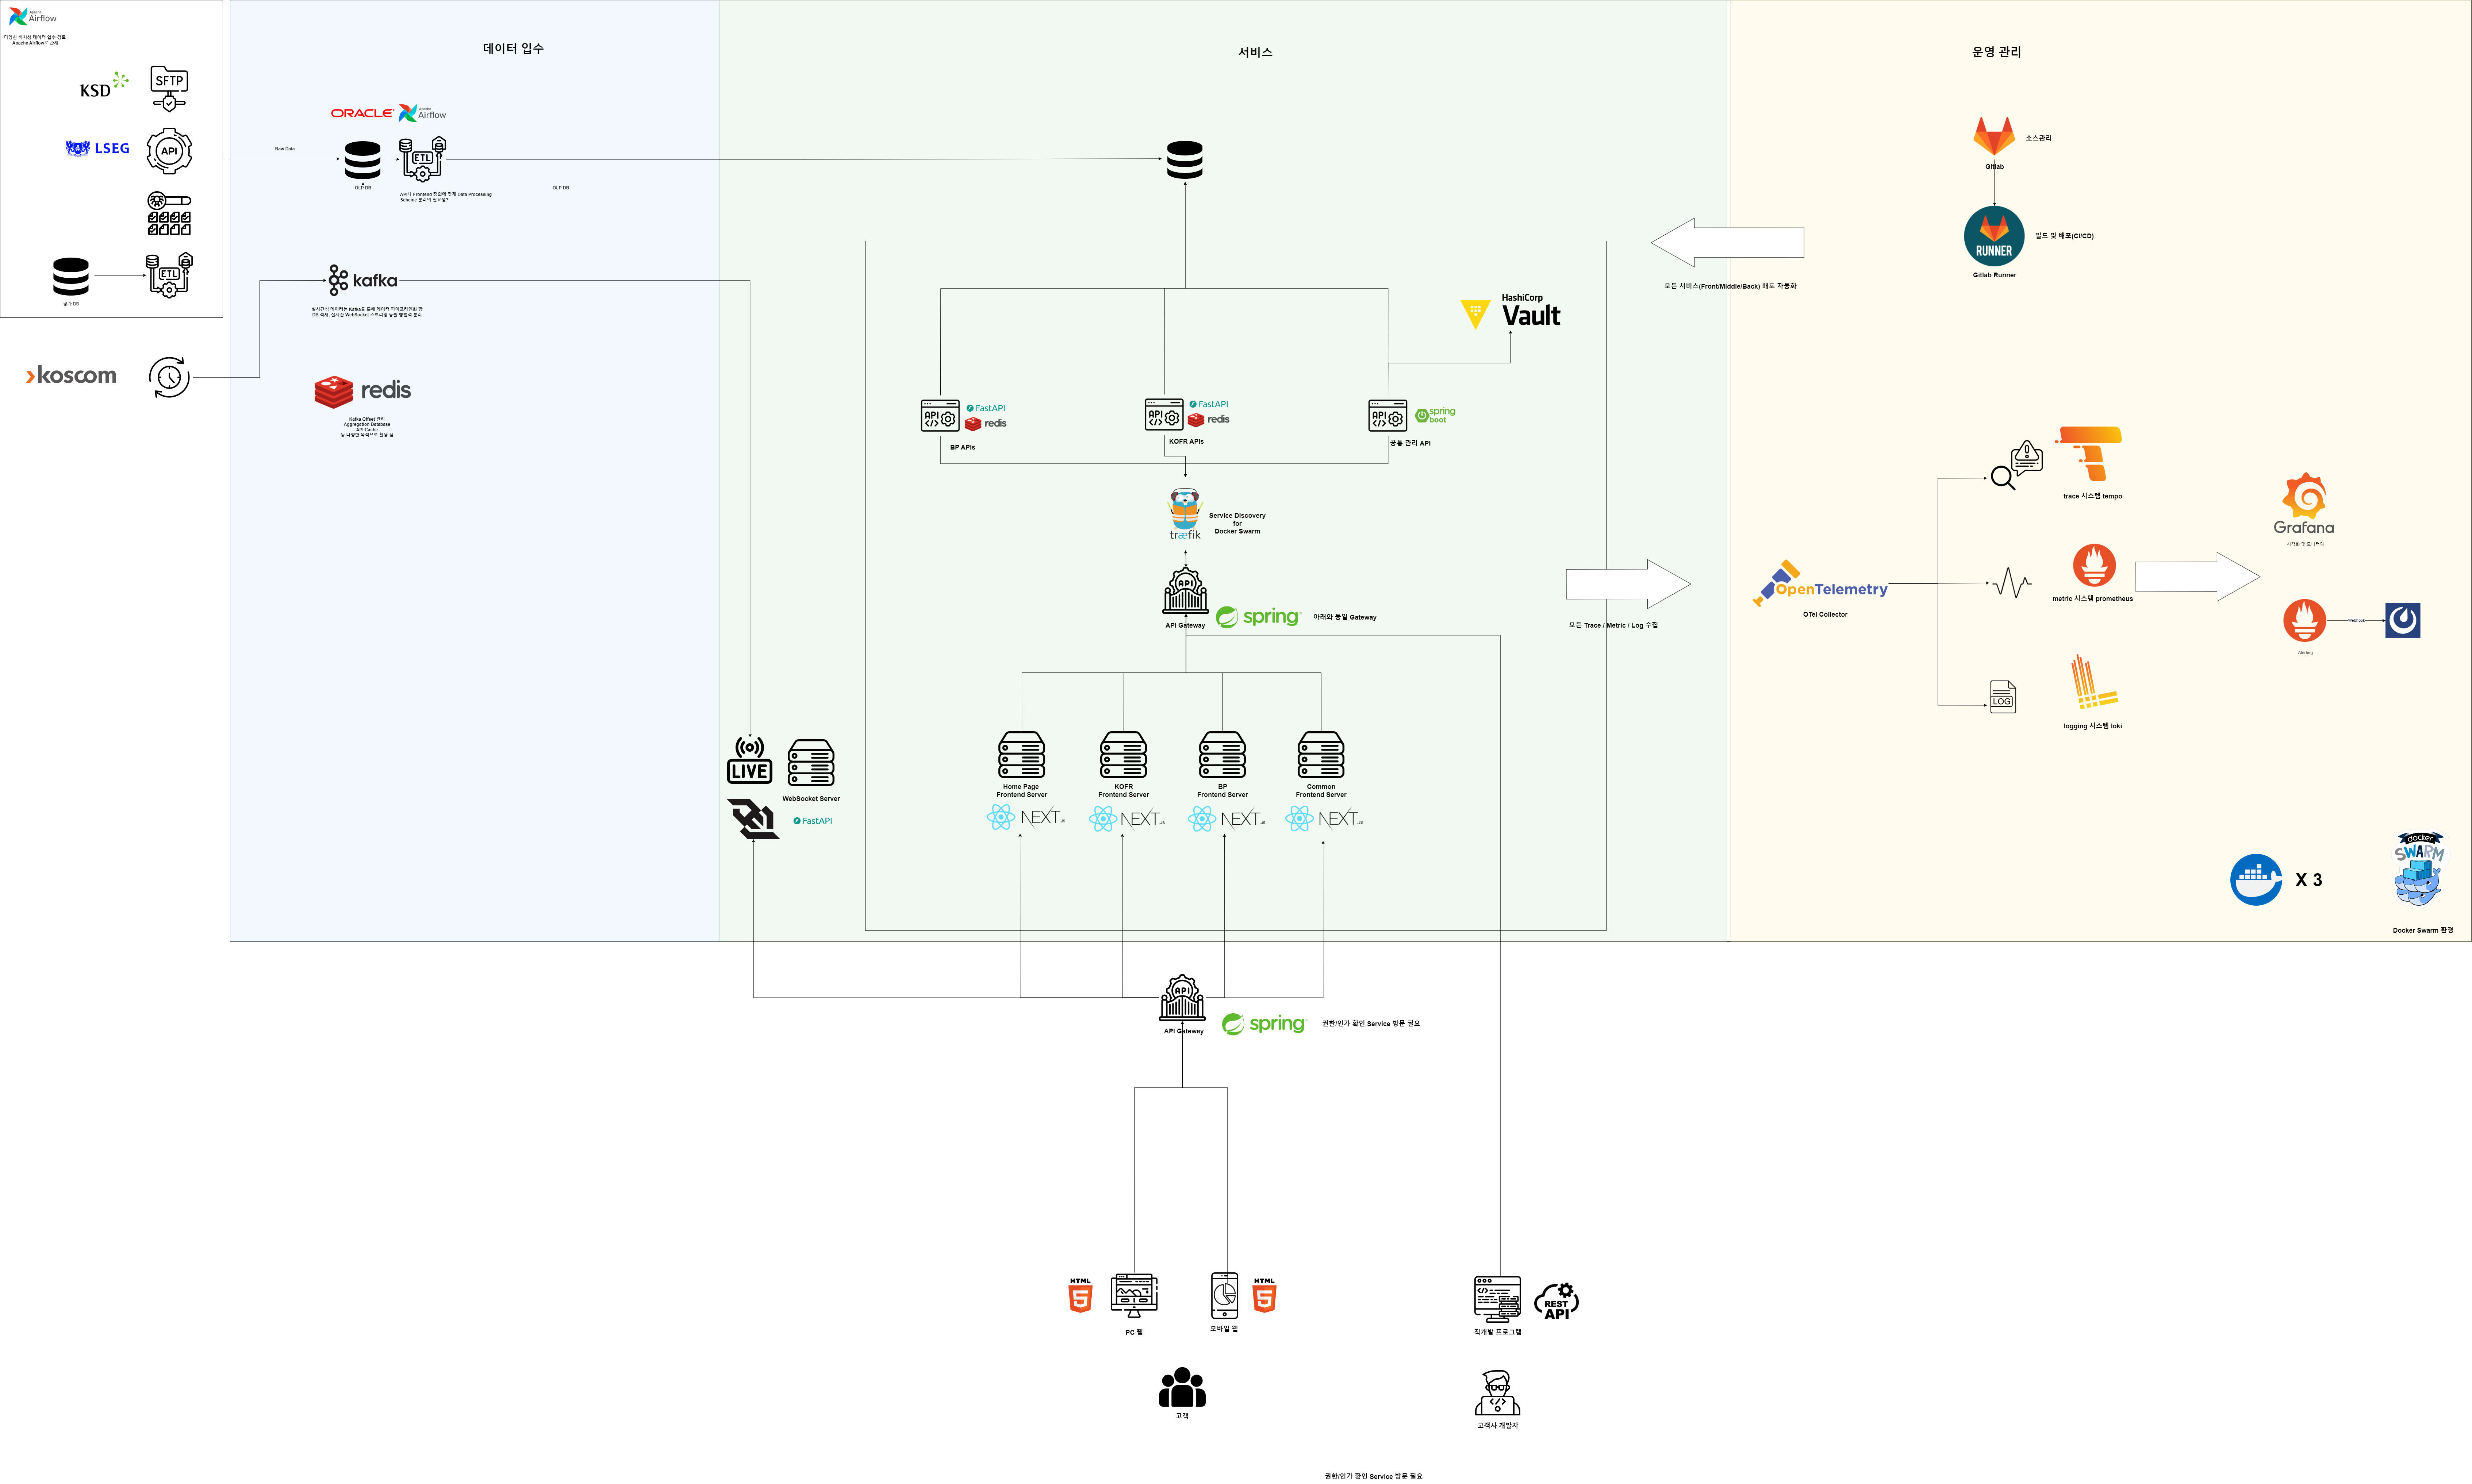Image resolution: width=2472 pixels, height=1484 pixels.
Task: Select the prometheus metric flame icon
Action: click(2094, 565)
